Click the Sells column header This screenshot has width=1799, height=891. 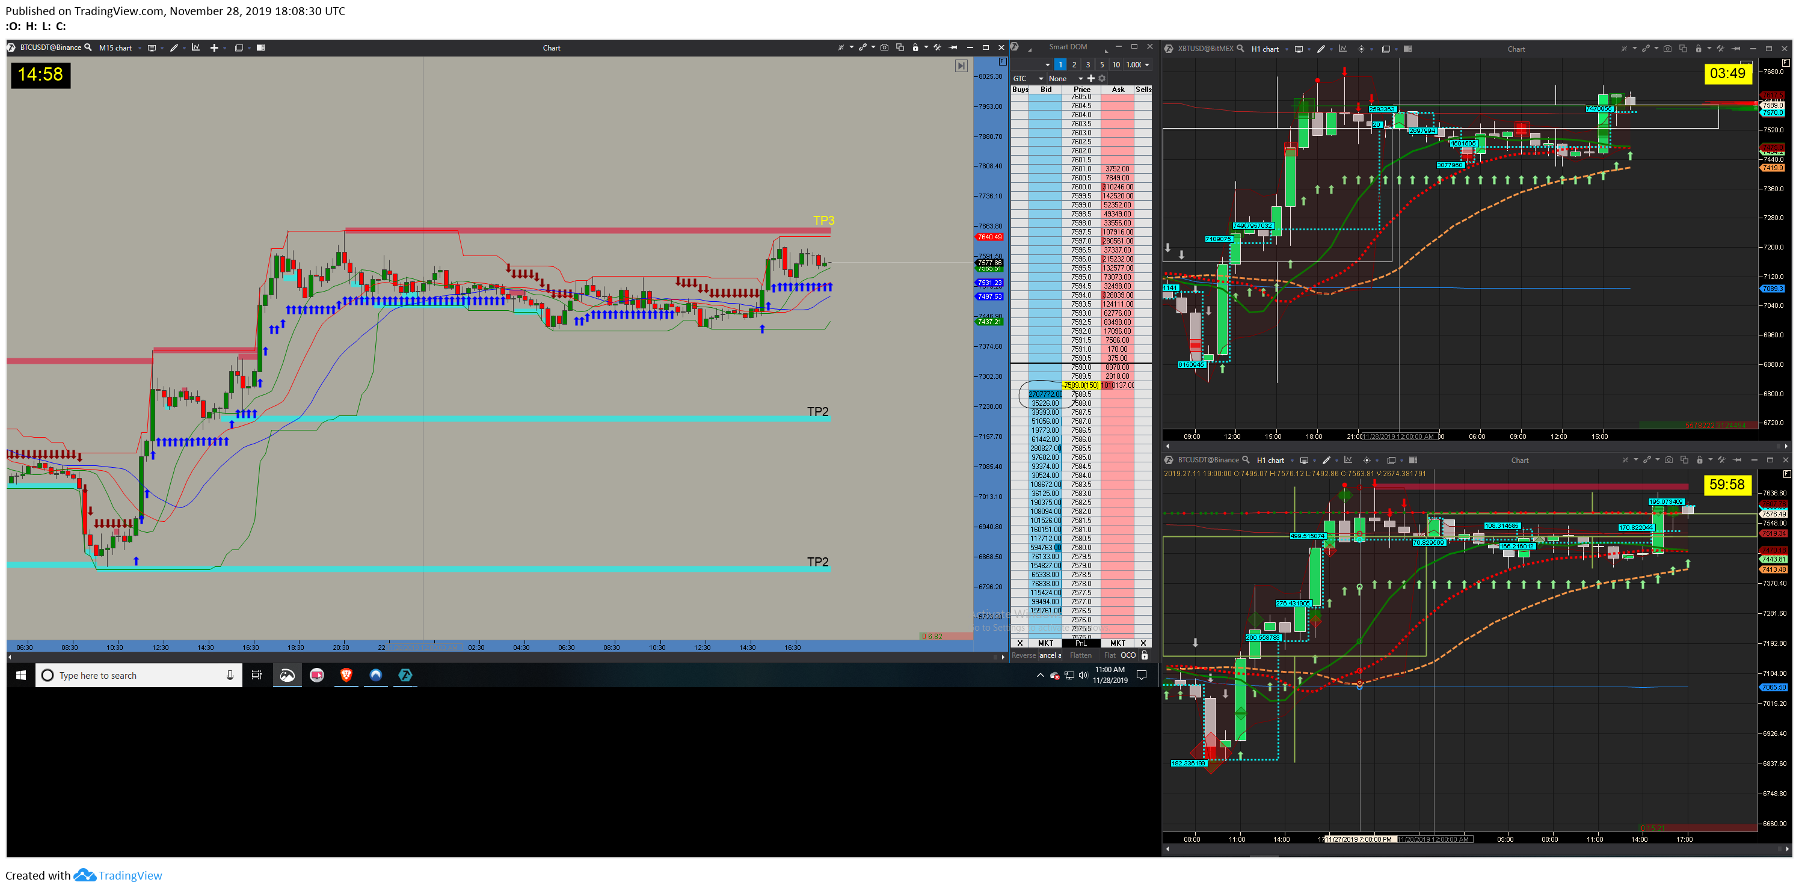click(1143, 90)
